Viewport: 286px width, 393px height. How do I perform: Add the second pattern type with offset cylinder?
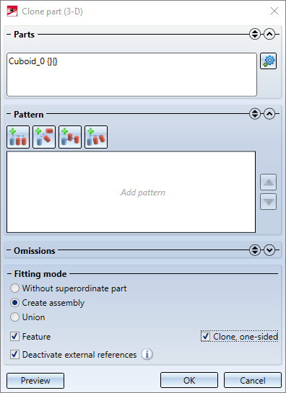pyautogui.click(x=44, y=137)
